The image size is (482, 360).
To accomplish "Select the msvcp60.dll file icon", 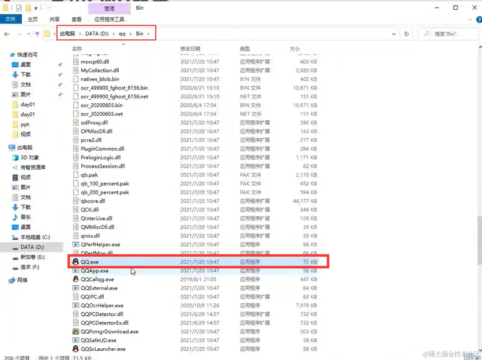I will [x=76, y=61].
